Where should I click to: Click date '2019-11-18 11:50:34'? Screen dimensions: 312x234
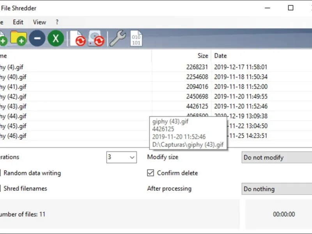point(241,77)
